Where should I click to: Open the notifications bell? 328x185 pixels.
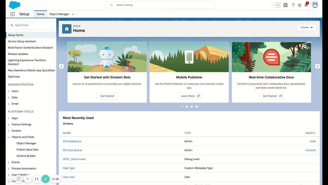point(306,5)
